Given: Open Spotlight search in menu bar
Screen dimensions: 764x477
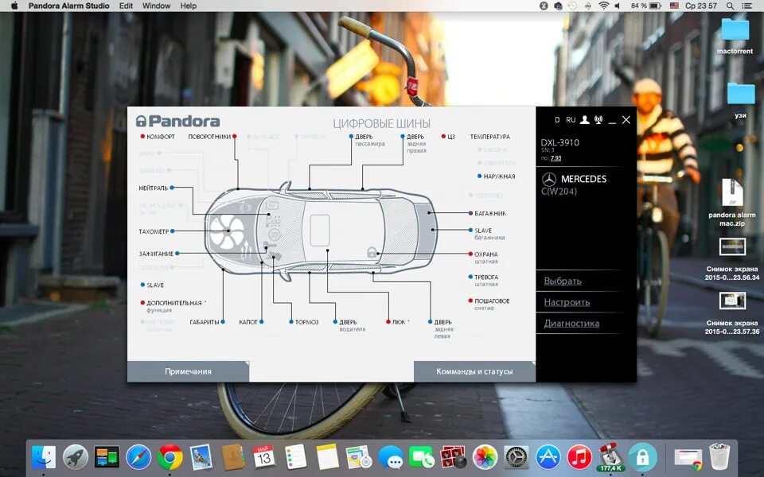Looking at the screenshot, I should click(x=730, y=6).
